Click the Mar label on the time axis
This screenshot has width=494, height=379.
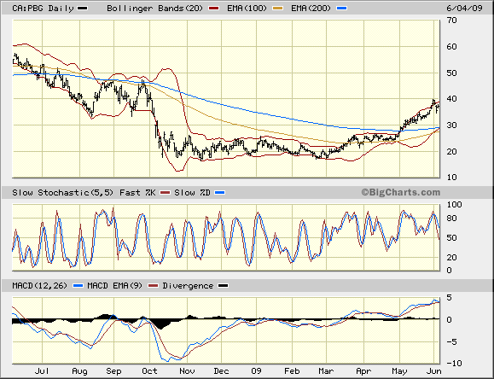pos(326,370)
